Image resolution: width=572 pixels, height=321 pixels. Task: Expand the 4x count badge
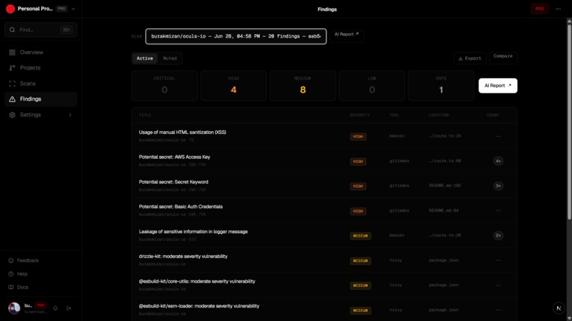click(498, 161)
